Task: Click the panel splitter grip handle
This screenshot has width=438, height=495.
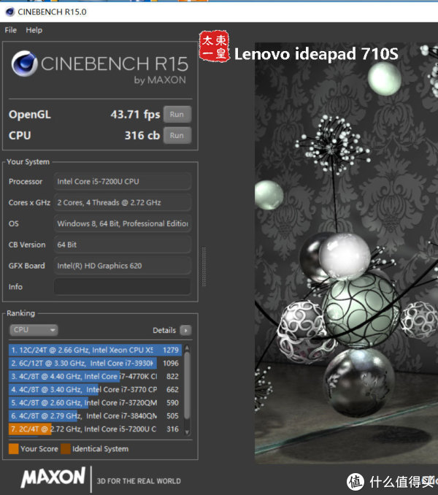Action: click(x=204, y=266)
